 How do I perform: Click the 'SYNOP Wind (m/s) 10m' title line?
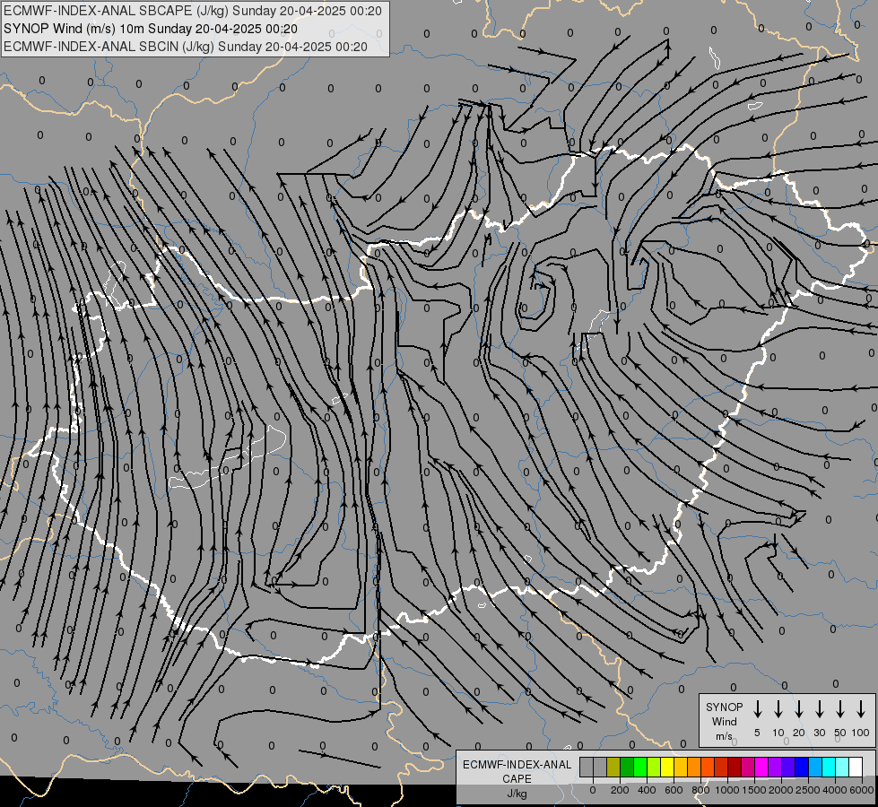coord(150,29)
